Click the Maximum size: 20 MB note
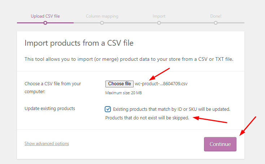 click(123, 93)
